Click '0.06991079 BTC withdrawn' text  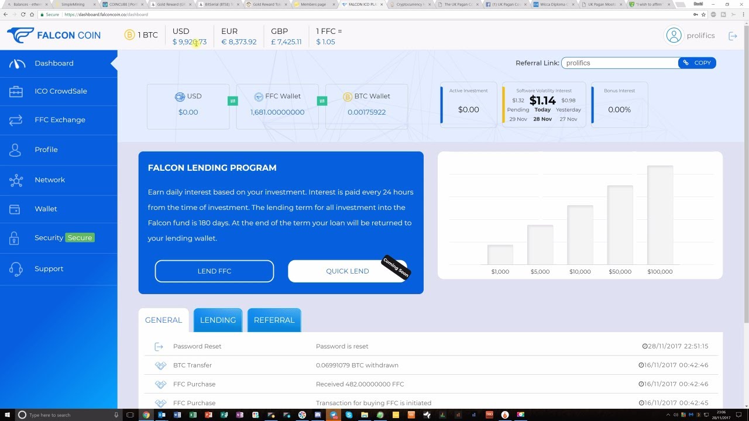(357, 365)
